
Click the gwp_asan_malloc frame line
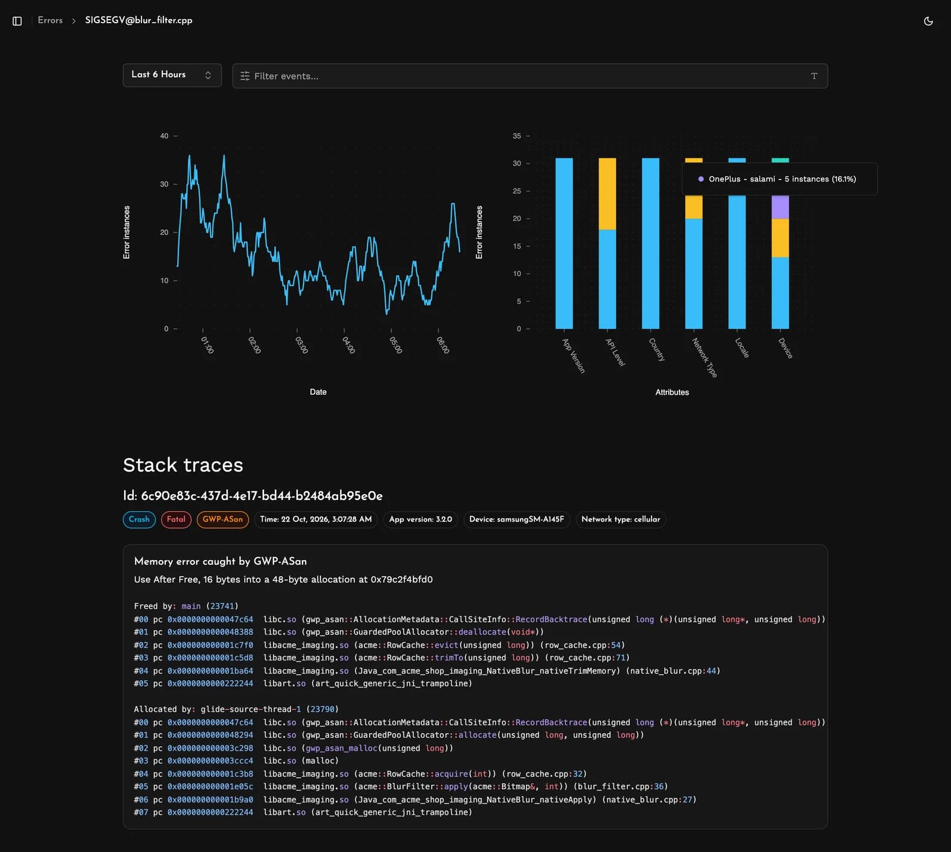tap(294, 748)
